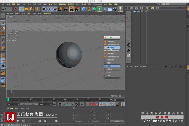Open the Floor environment icon
Screen dimensions: 189x126
coord(110,9)
